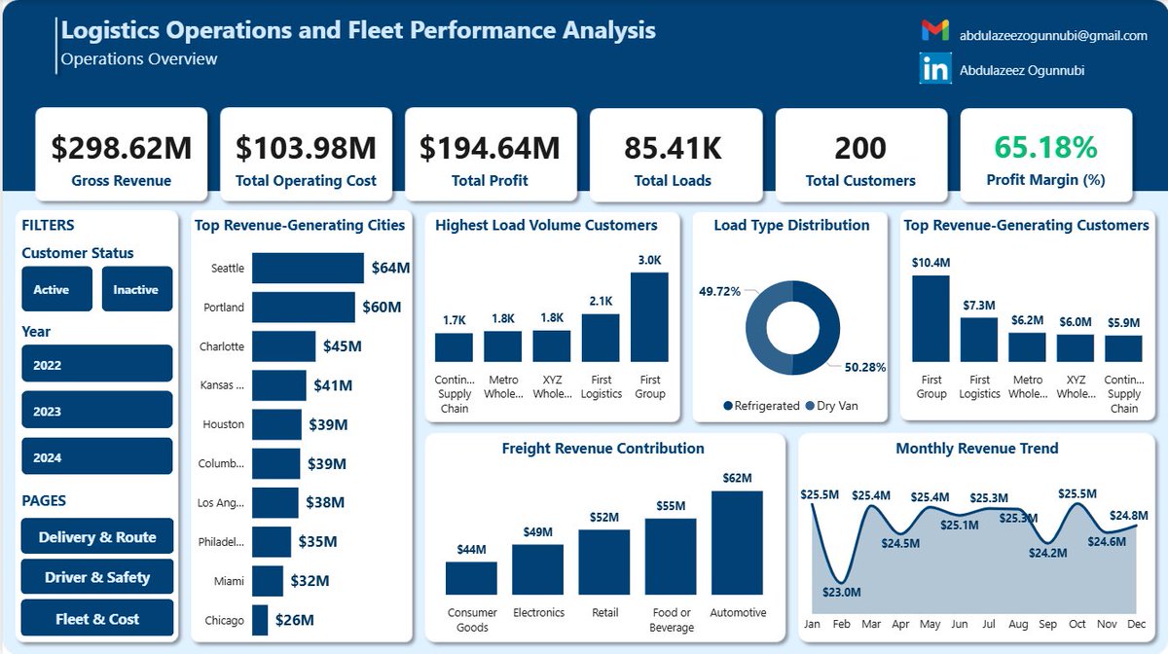
Task: Click the Los Ang... city label
Action: click(x=221, y=503)
